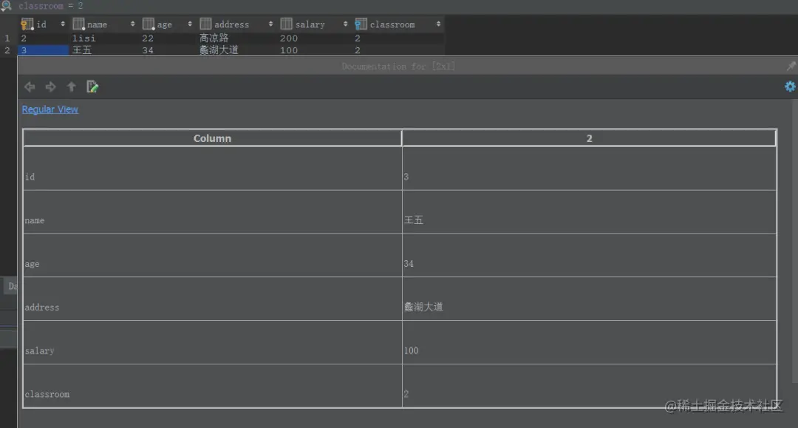
Task: Click the edit source pencil icon
Action: pyautogui.click(x=92, y=86)
